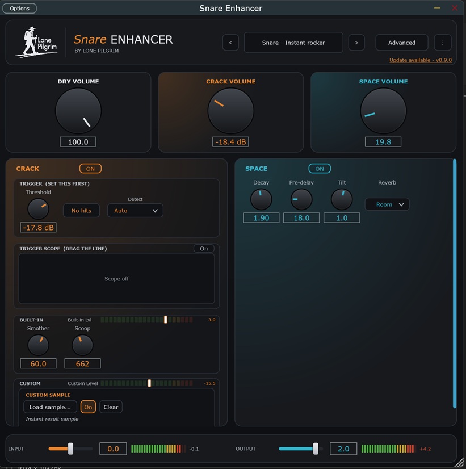466x469 pixels.
Task: Toggle Trigger Scope On button
Action: pyautogui.click(x=204, y=249)
